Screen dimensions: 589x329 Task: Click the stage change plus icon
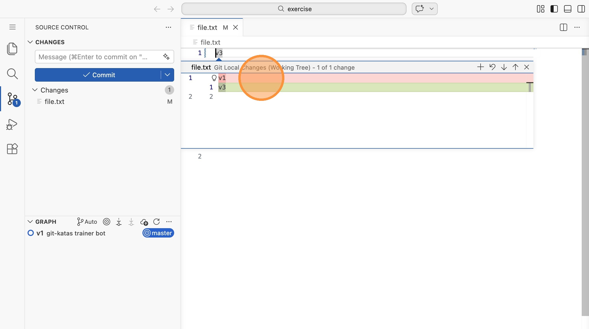tap(481, 67)
